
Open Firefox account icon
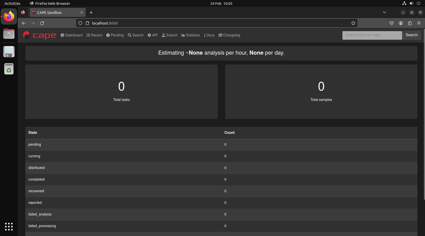401,23
